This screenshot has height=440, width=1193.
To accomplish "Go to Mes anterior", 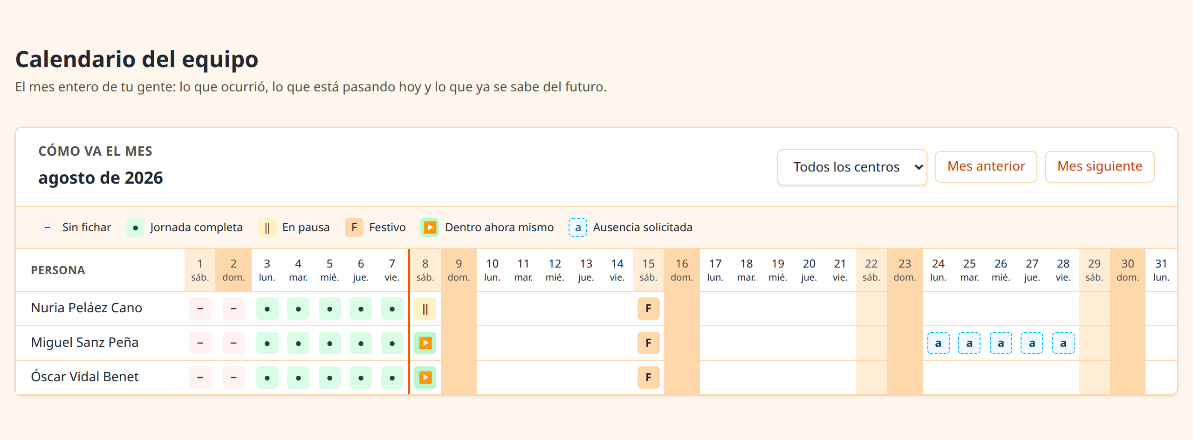I will pyautogui.click(x=986, y=166).
